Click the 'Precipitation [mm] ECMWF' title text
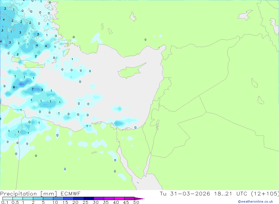 [40, 194]
